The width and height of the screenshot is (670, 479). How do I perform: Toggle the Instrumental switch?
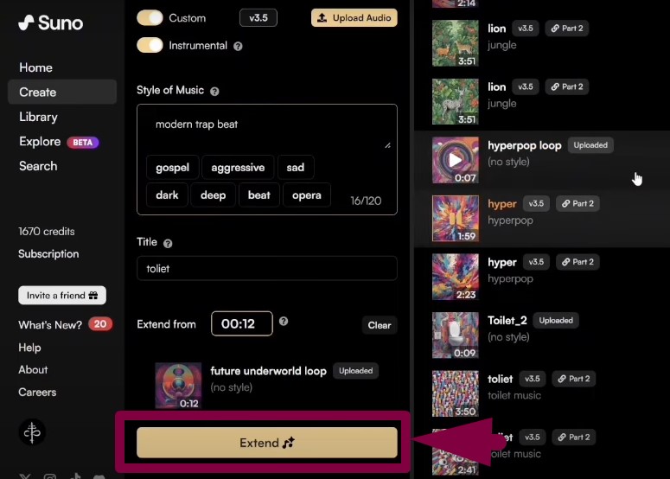pyautogui.click(x=150, y=45)
